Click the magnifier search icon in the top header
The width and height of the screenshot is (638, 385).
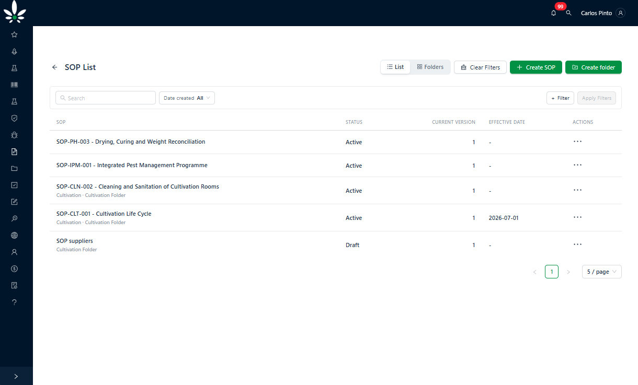coord(569,13)
